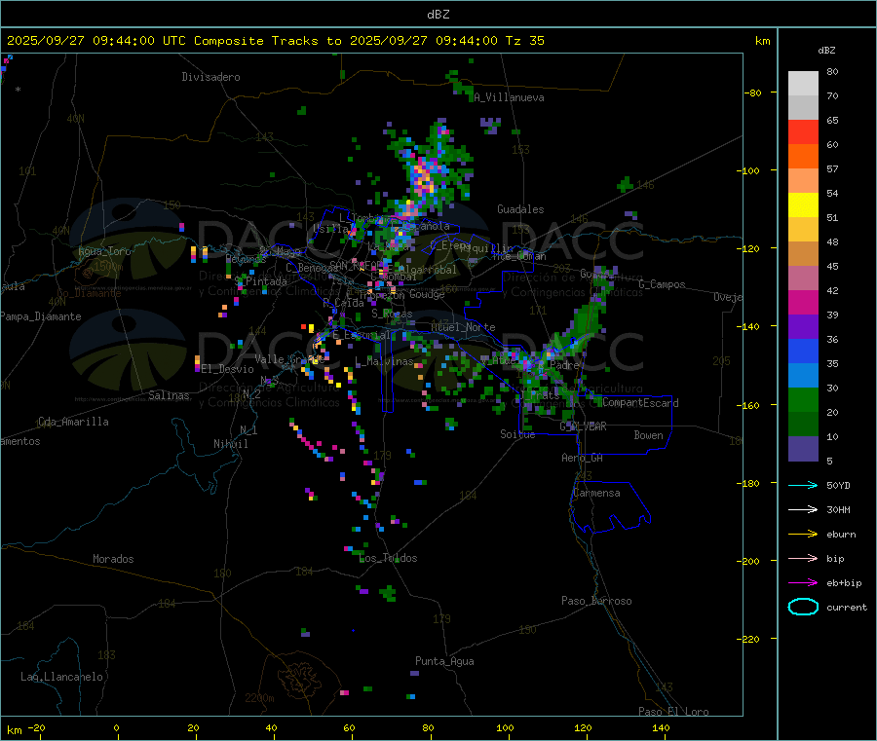Select the yellow 51 dBZ color swatch
The image size is (877, 741).
pyautogui.click(x=803, y=205)
